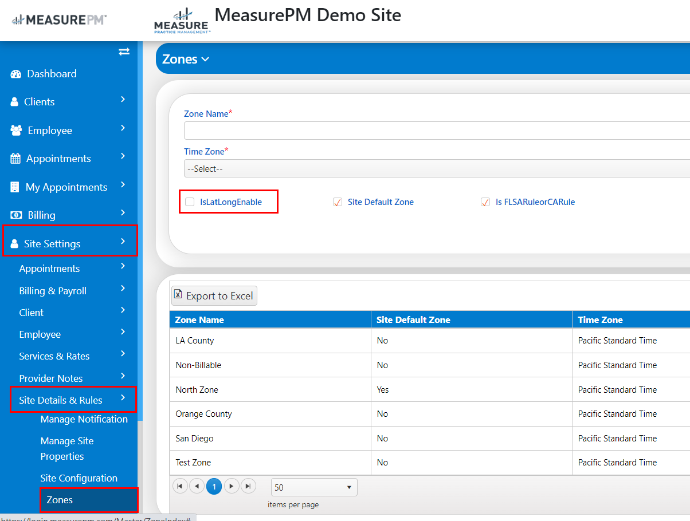Expand the Zones header chevron

coord(206,60)
